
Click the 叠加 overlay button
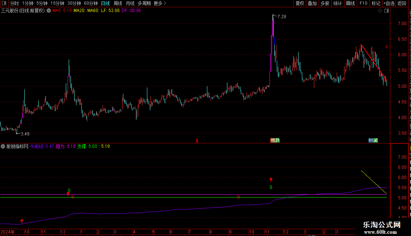point(312,3)
